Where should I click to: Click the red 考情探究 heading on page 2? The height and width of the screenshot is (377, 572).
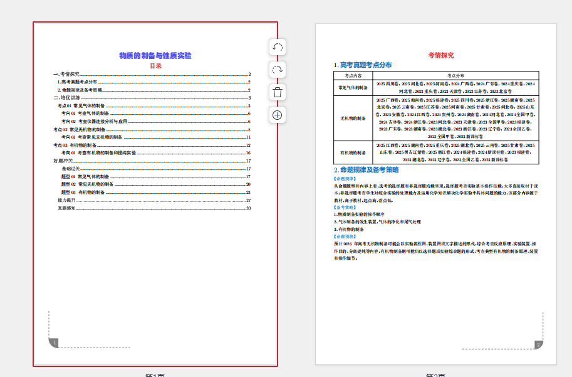tap(441, 55)
